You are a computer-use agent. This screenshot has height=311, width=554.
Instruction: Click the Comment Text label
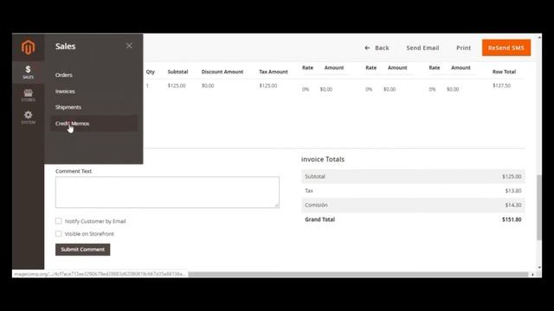74,171
